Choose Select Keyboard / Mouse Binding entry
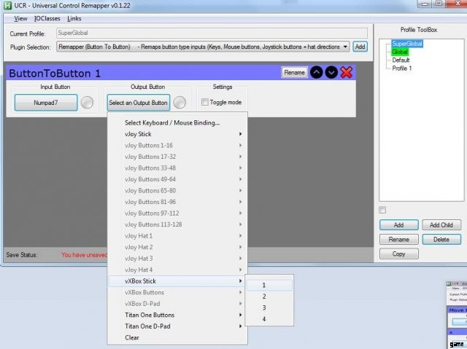Image resolution: width=467 pixels, height=349 pixels. tap(172, 122)
